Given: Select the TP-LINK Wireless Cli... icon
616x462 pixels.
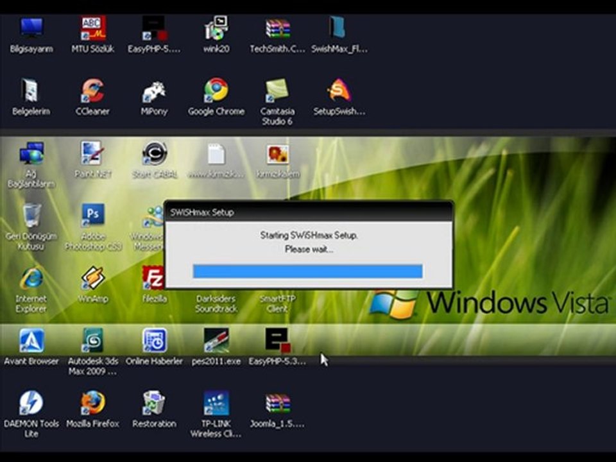Looking at the screenshot, I should [x=216, y=402].
